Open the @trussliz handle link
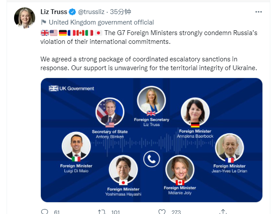The height and width of the screenshot is (214, 276). point(91,12)
